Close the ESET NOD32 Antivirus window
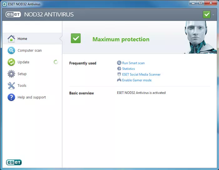The width and height of the screenshot is (219, 170). pyautogui.click(x=211, y=3)
